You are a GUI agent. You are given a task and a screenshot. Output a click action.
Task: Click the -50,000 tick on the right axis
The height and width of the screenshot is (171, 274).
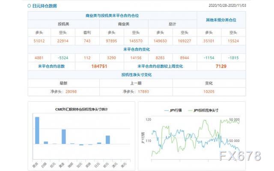234,141
